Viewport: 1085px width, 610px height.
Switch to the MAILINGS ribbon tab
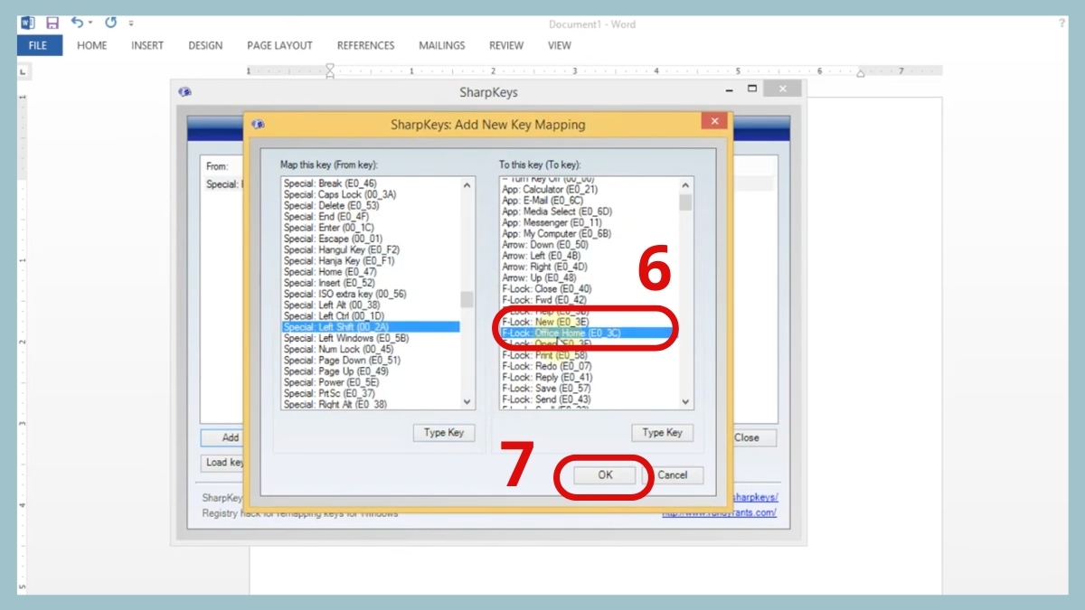tap(441, 45)
